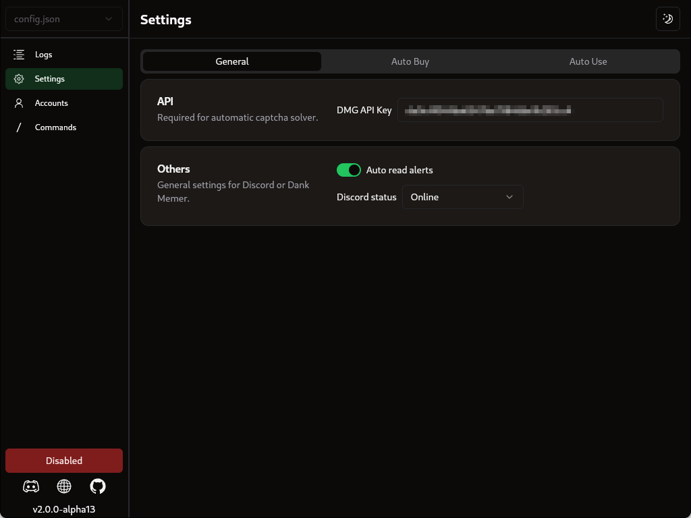Click the Logs list icon in sidebar

(x=18, y=55)
